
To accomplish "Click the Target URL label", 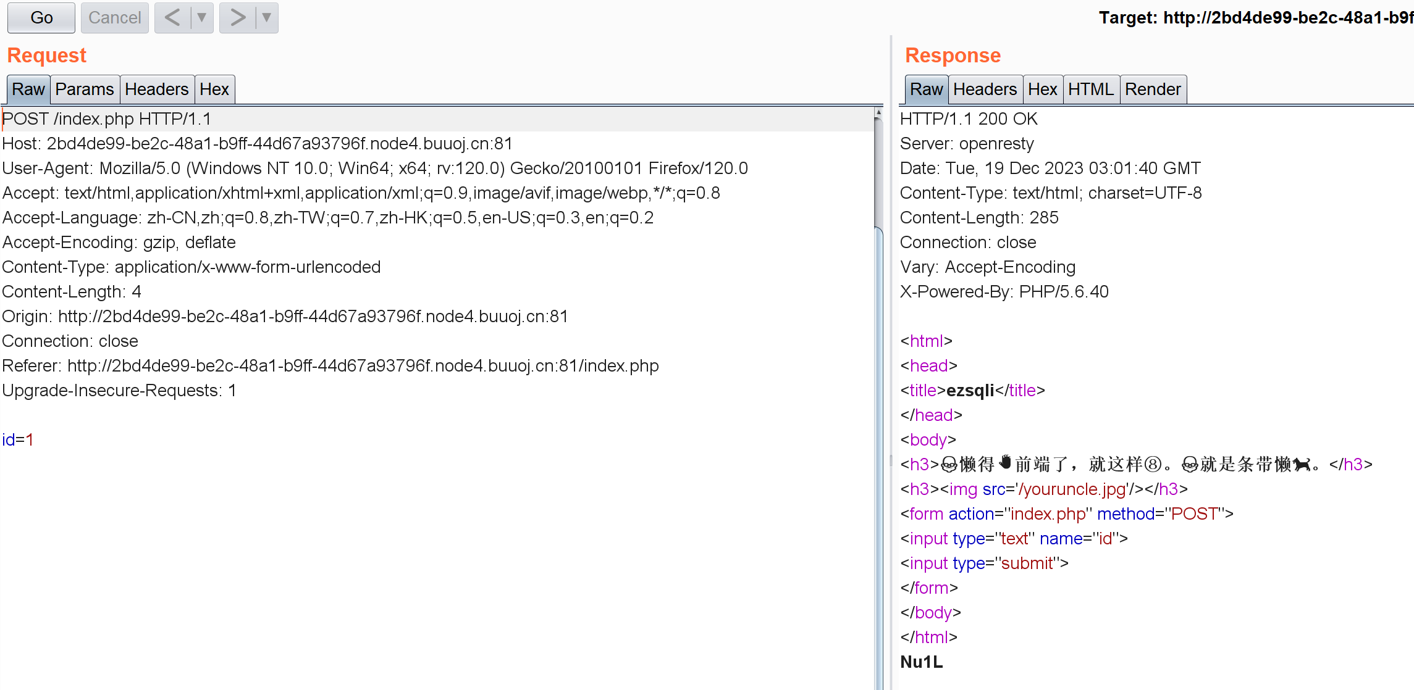I will (x=1256, y=17).
